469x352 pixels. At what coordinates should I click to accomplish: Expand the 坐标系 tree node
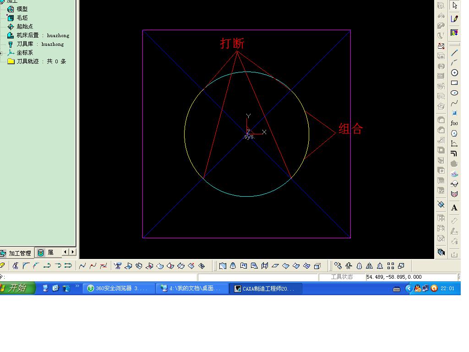[x=1, y=53]
